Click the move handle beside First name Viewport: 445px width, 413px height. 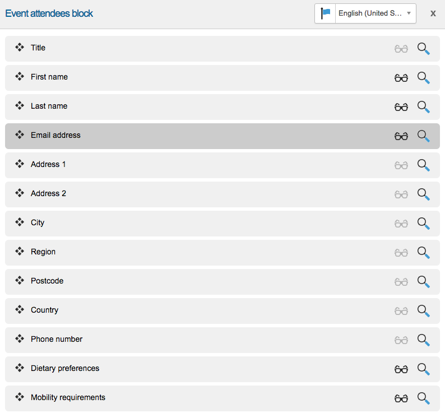(20, 77)
